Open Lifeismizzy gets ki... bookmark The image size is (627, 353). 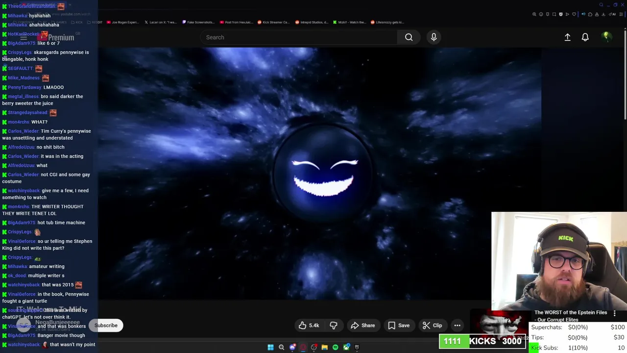click(x=387, y=22)
